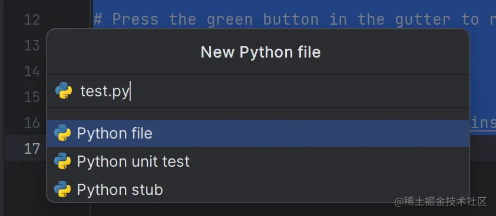
Task: Open the underlined link on line 16
Action: tap(482, 123)
